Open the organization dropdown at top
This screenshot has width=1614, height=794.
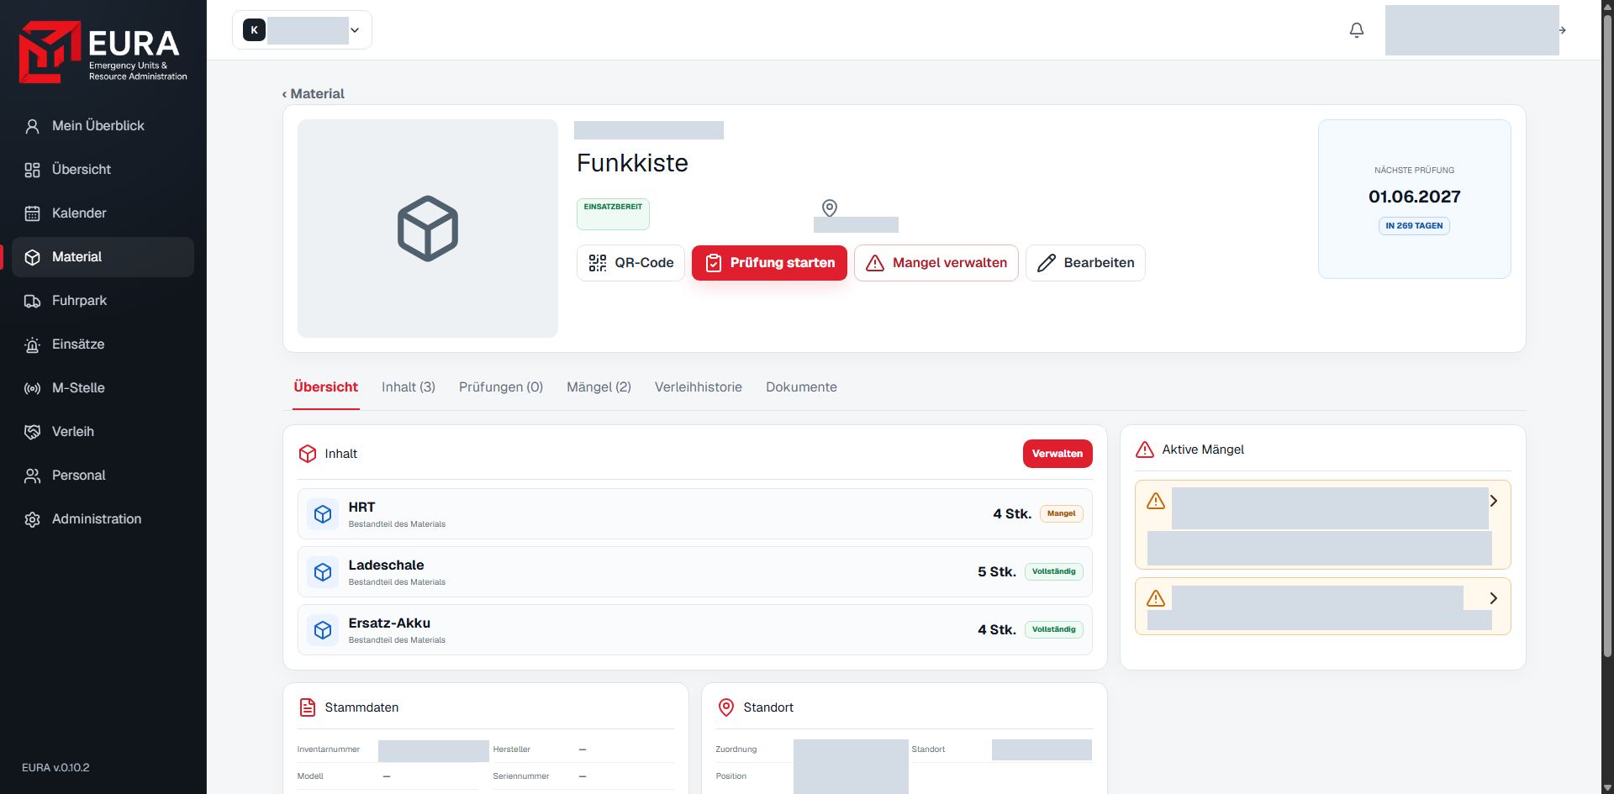tap(302, 30)
